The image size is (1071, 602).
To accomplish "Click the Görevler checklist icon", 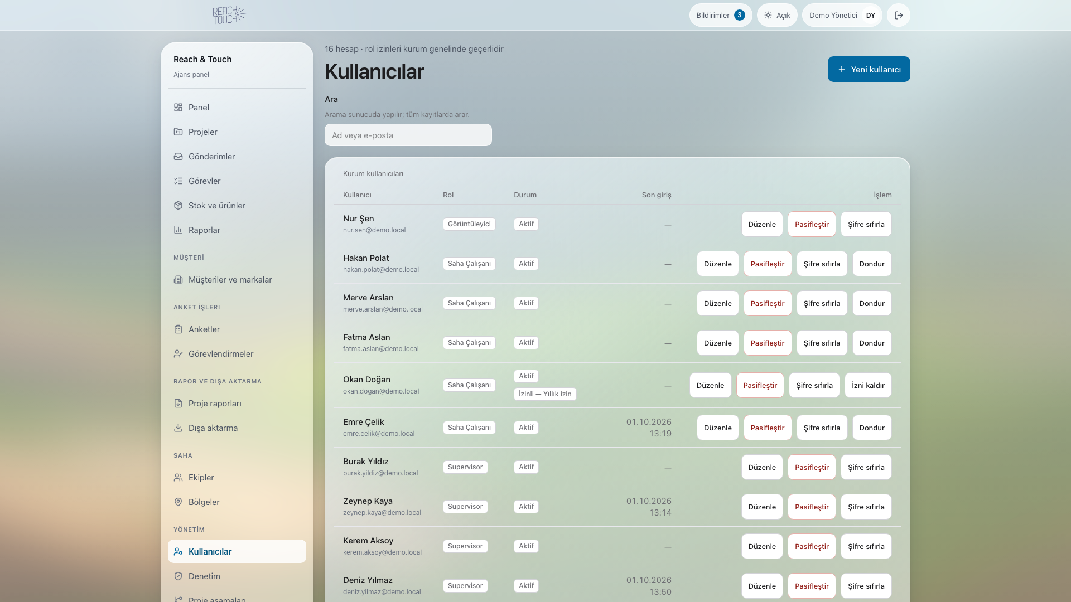I will 178,181.
